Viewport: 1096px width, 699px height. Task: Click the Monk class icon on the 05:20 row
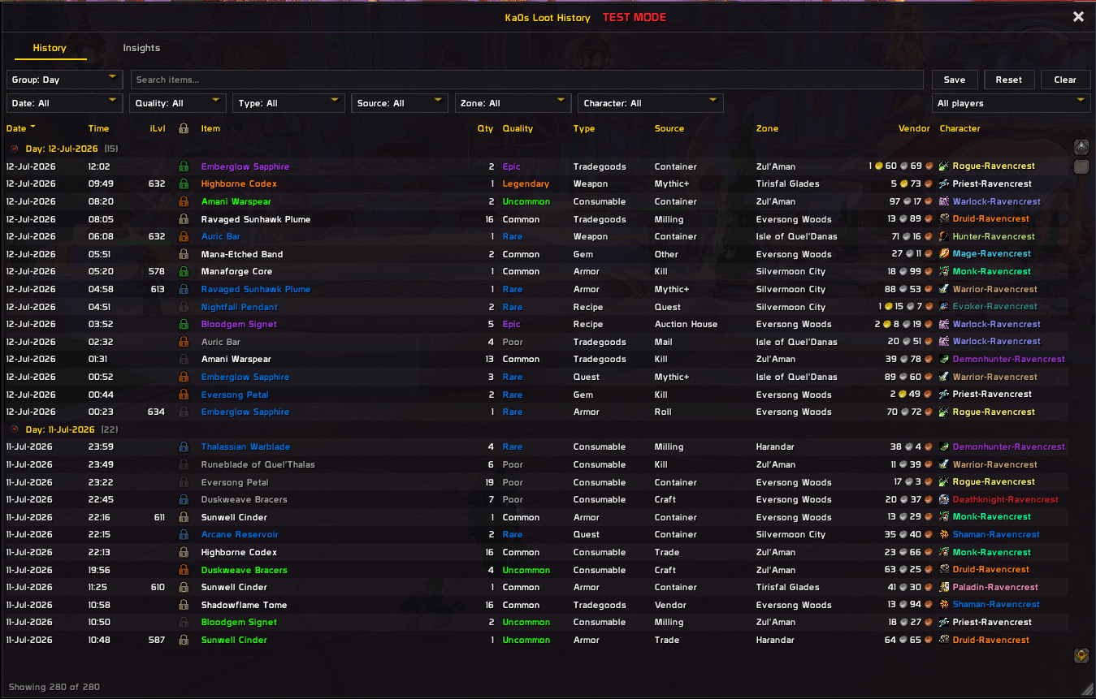(x=944, y=271)
